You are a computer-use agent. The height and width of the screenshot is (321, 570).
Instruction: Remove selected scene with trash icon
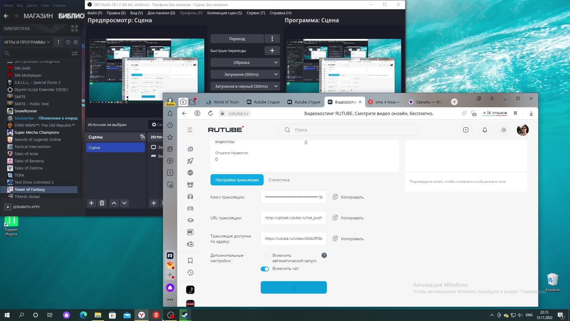point(102,203)
